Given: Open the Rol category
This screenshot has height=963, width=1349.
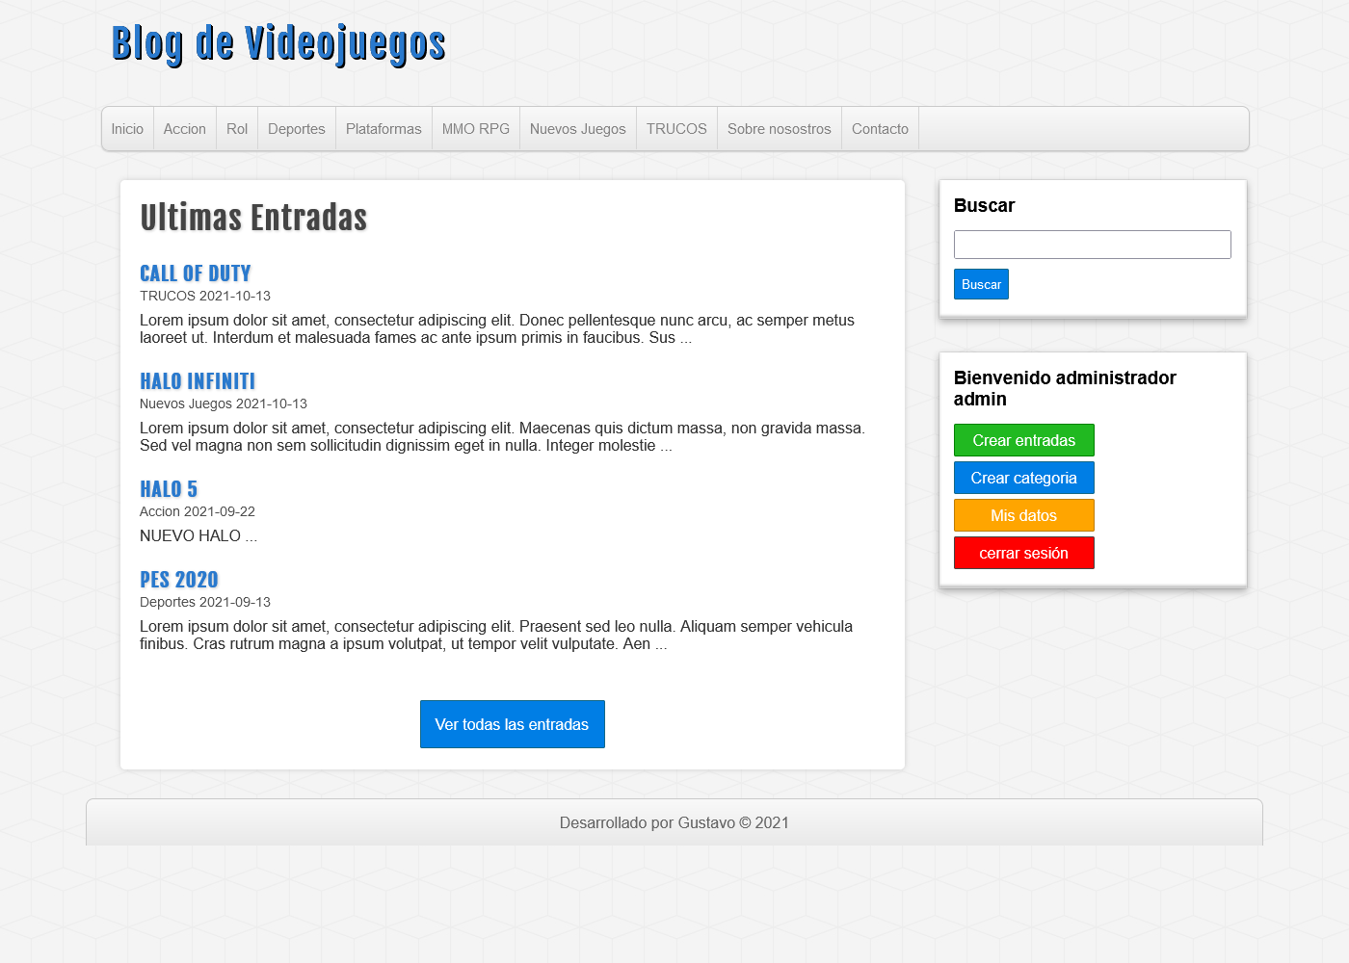Looking at the screenshot, I should tap(237, 129).
